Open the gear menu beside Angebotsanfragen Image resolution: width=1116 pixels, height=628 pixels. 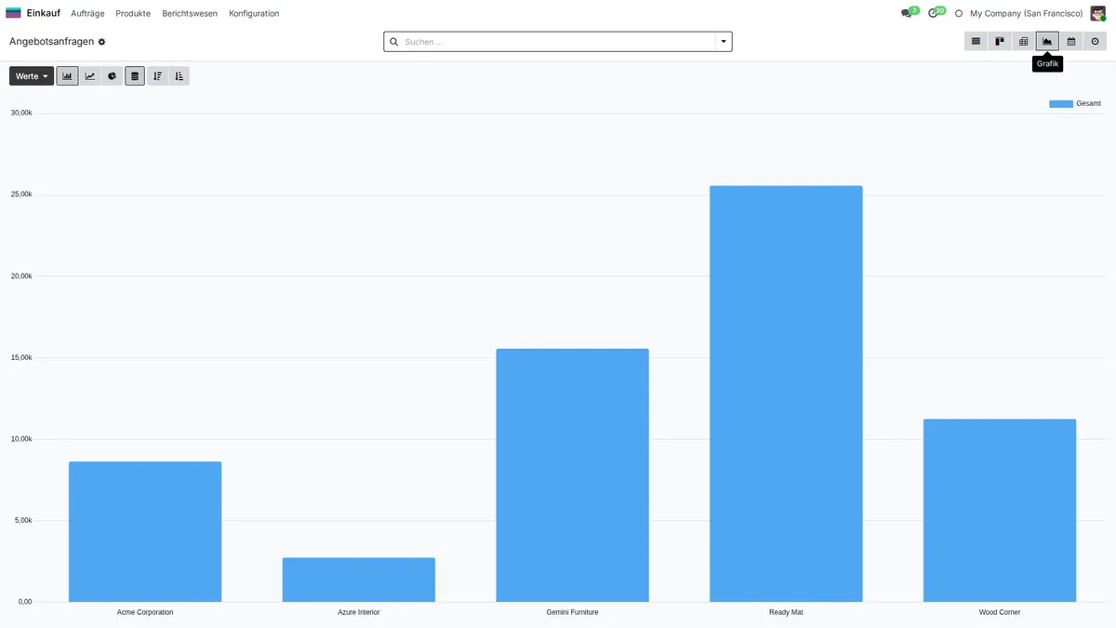pos(102,42)
